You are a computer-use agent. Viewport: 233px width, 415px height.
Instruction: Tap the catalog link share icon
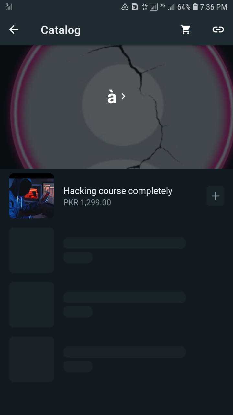click(x=218, y=30)
